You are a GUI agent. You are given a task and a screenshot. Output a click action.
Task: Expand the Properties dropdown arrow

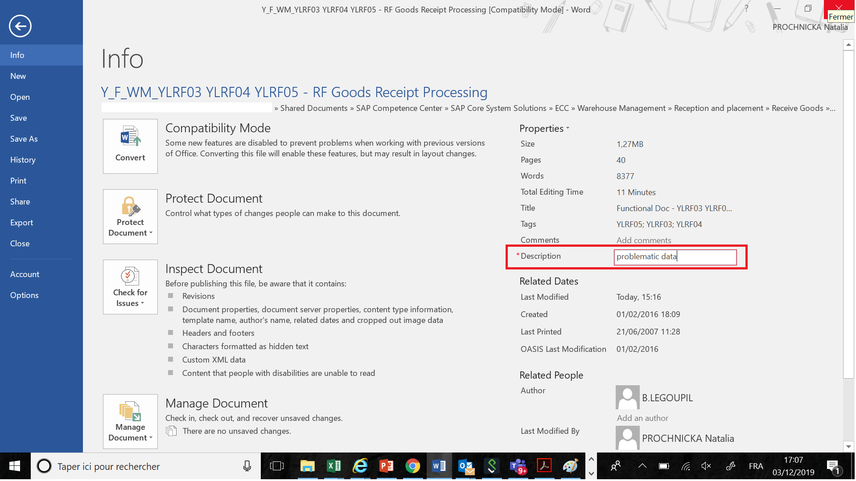pos(568,128)
